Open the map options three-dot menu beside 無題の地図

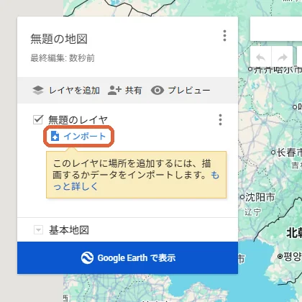pos(224,36)
